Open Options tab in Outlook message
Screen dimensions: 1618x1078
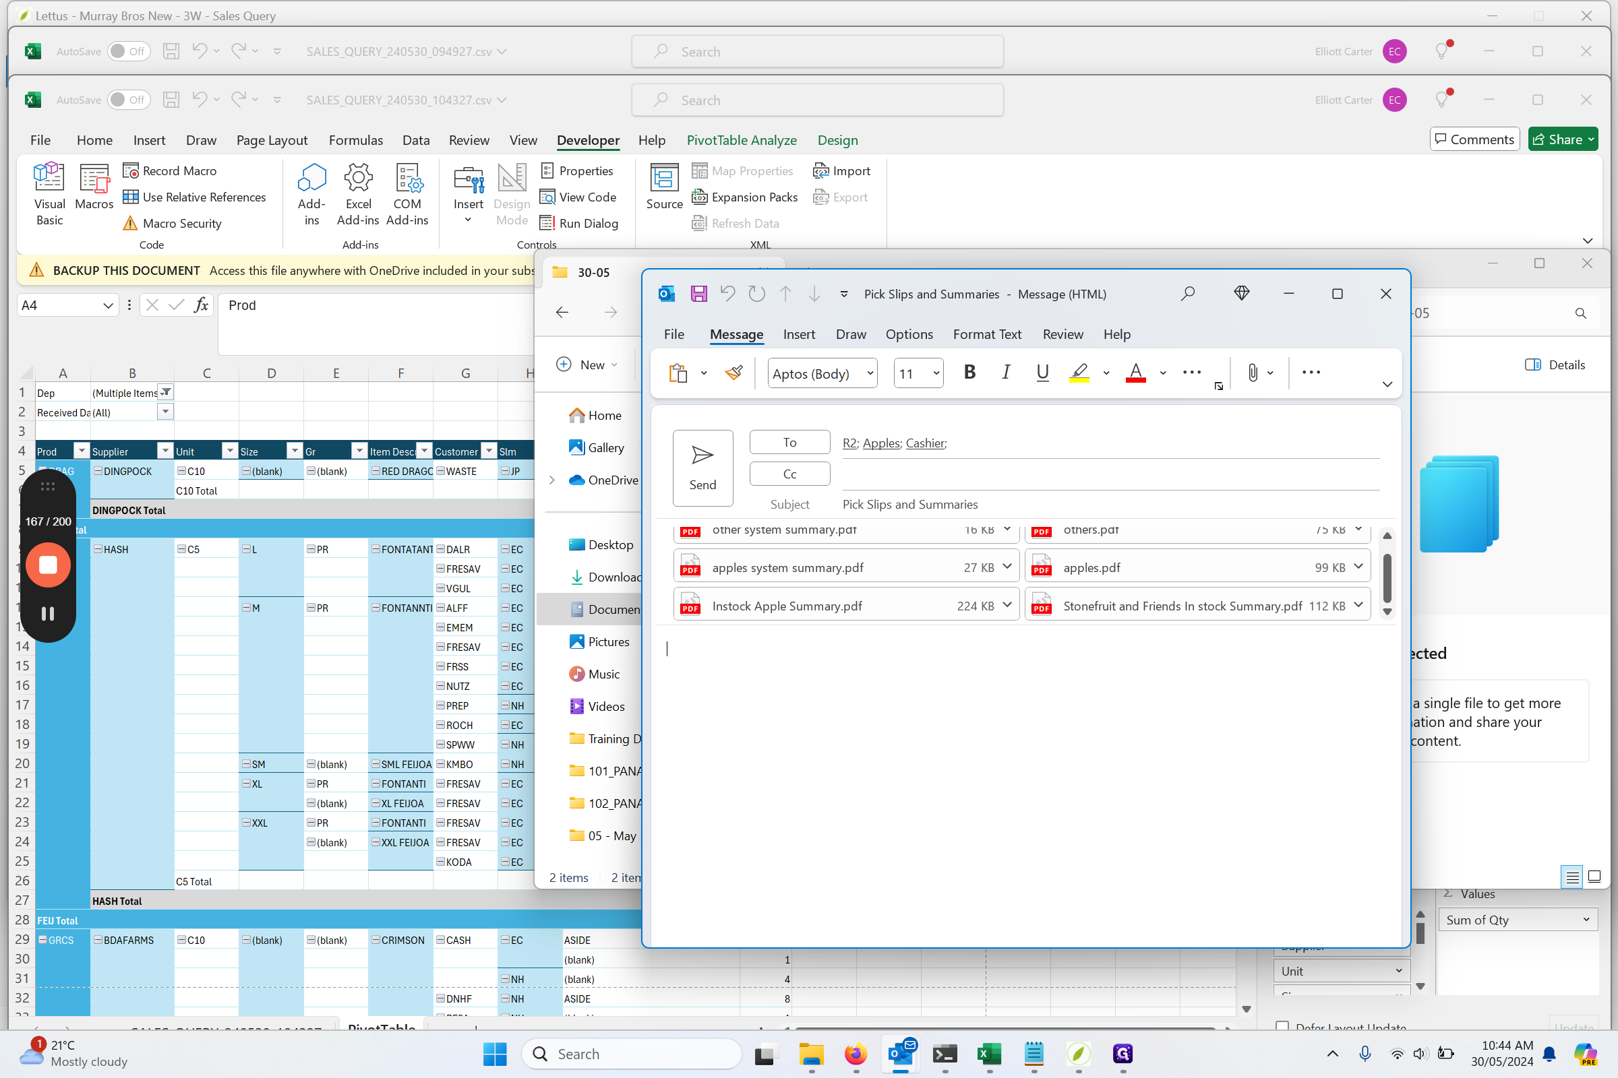tap(909, 334)
